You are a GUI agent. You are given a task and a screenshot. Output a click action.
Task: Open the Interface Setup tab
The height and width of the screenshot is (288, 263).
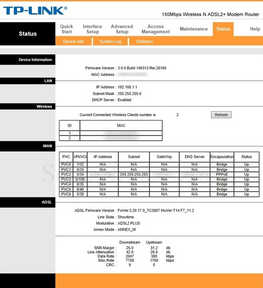click(x=93, y=29)
